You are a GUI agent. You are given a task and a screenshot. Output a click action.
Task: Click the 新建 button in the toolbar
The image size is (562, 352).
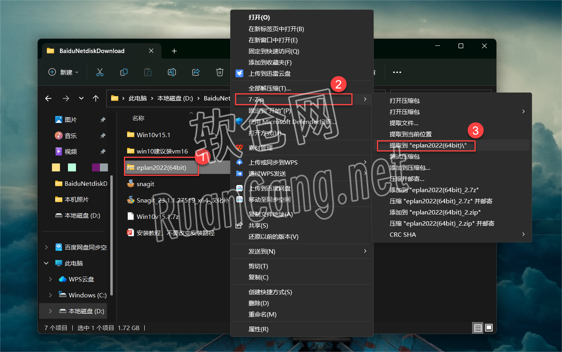(x=63, y=72)
